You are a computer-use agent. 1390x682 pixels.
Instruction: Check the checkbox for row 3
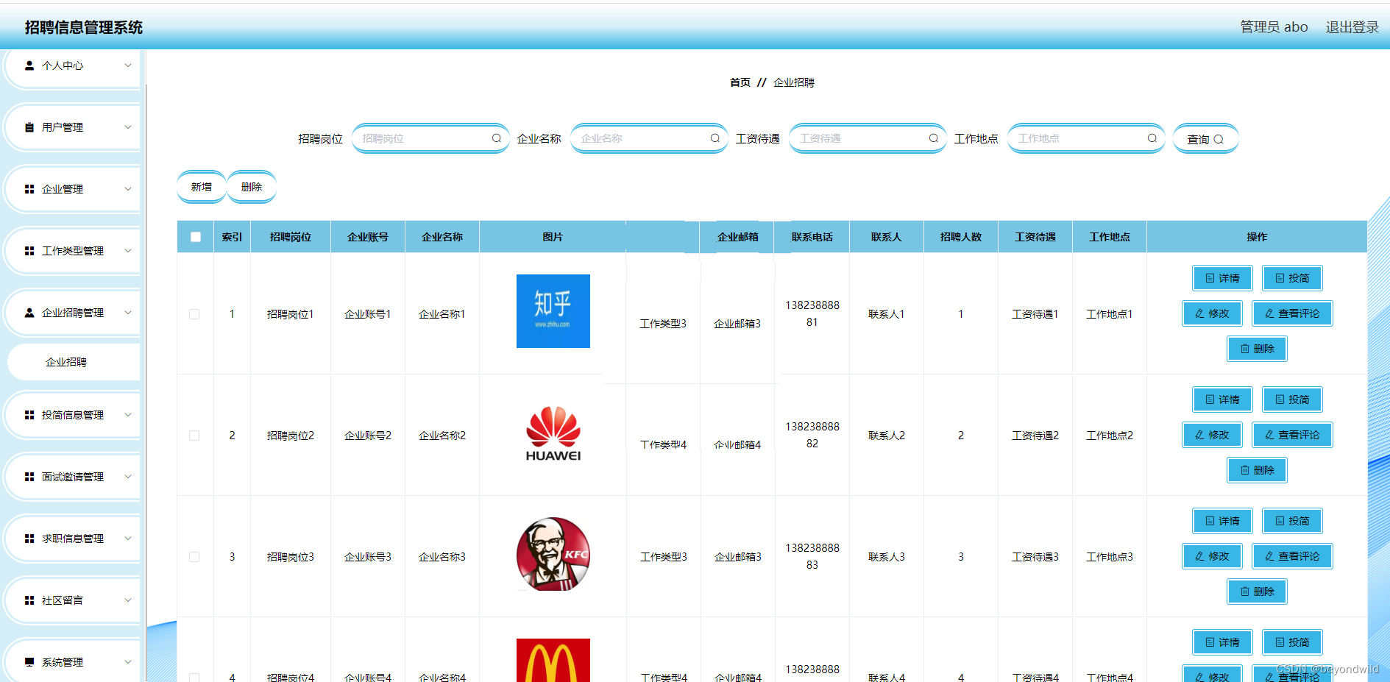(195, 557)
